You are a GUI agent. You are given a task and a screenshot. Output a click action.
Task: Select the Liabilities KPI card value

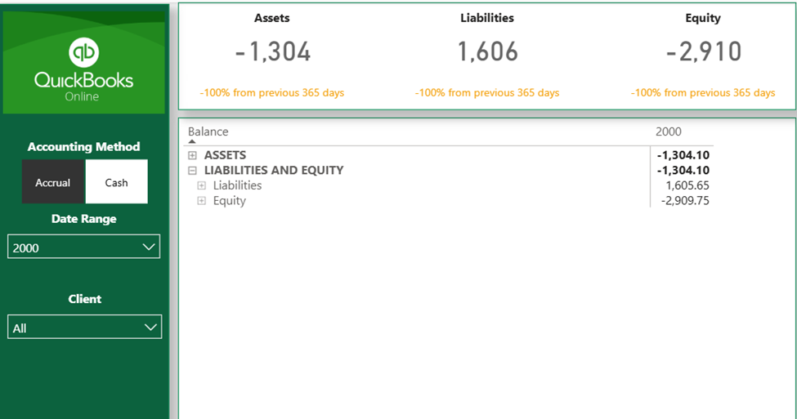487,52
